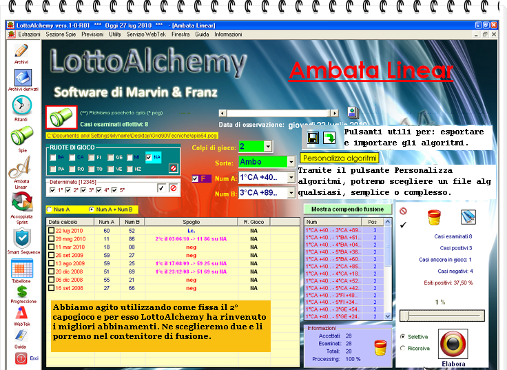Open the Previsioni menu
The width and height of the screenshot is (507, 370).
pyautogui.click(x=92, y=34)
